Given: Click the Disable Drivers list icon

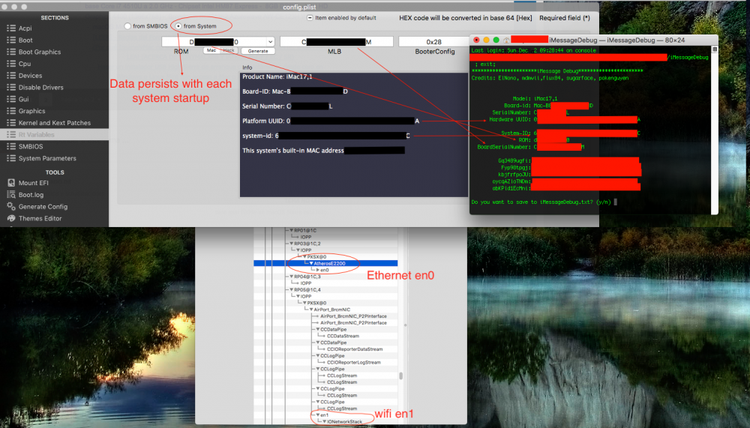Looking at the screenshot, I should [x=11, y=87].
